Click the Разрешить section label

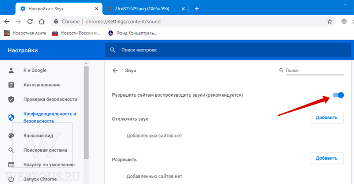click(x=124, y=160)
